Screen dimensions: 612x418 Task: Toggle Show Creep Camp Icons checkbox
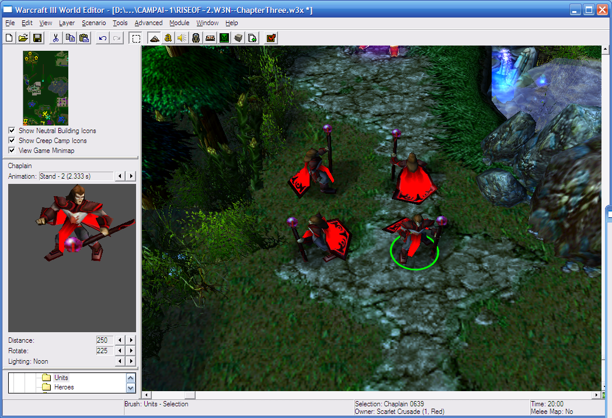tap(12, 140)
